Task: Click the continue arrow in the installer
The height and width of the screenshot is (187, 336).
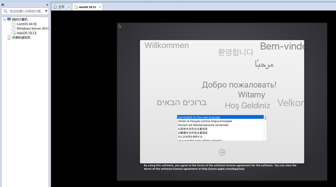Action: (222, 152)
